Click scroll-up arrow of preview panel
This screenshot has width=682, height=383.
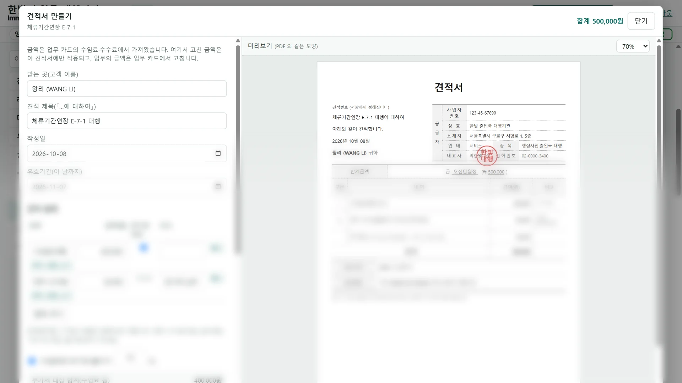[659, 41]
